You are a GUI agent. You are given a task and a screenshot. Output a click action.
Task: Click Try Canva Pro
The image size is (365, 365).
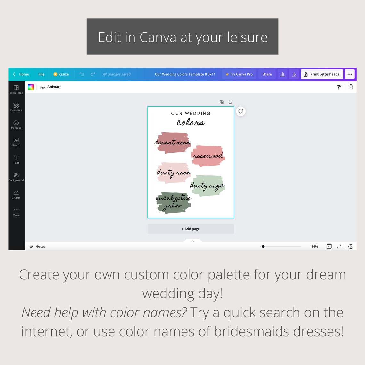click(x=239, y=74)
